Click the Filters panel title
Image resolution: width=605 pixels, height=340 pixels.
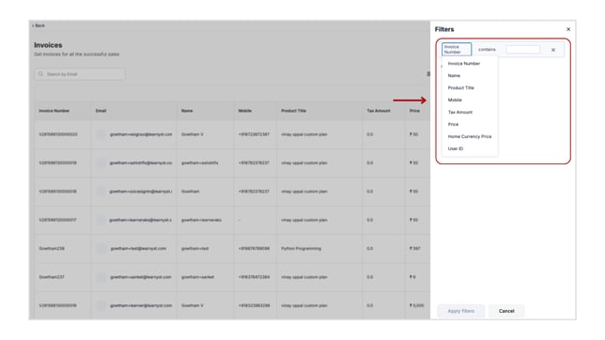(x=444, y=29)
